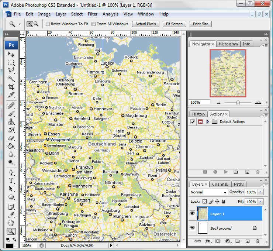Select the Type tool
The width and height of the screenshot is (273, 251).
(x=11, y=180)
